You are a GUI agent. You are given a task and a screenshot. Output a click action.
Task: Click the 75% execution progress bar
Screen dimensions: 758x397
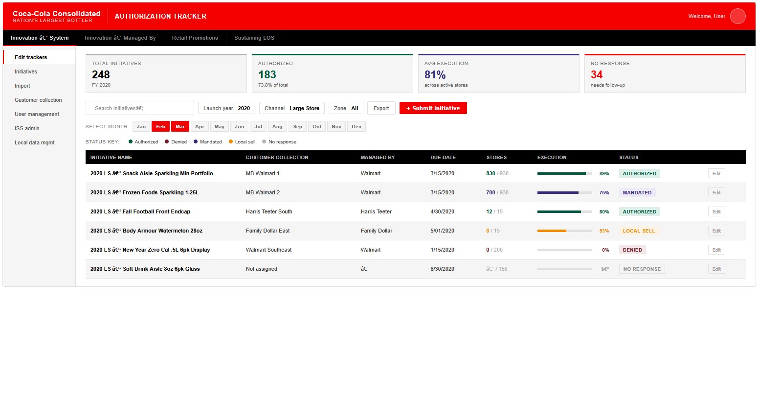[565, 192]
